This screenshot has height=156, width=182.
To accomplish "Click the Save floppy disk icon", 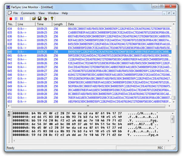I will pyautogui.click(x=39, y=18).
